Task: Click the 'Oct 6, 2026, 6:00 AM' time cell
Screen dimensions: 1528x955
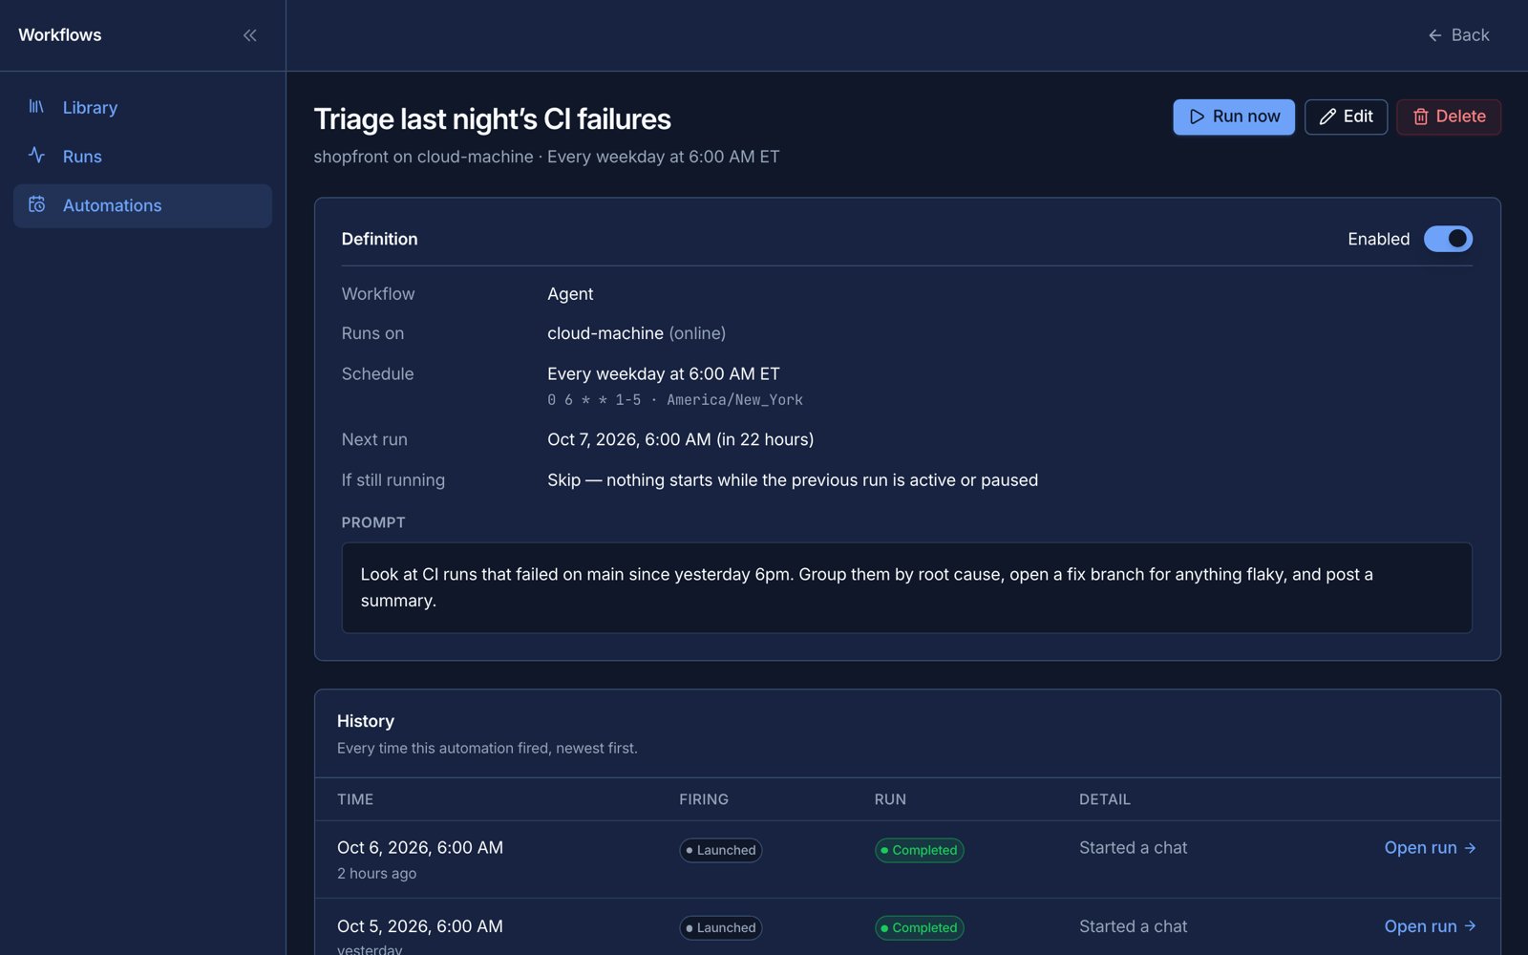Action: pos(420,848)
